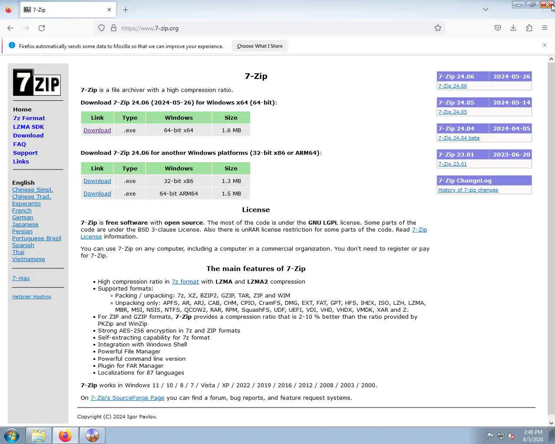Viewport: 555px width, 444px height.
Task: Click the URL address field
Action: (269, 28)
